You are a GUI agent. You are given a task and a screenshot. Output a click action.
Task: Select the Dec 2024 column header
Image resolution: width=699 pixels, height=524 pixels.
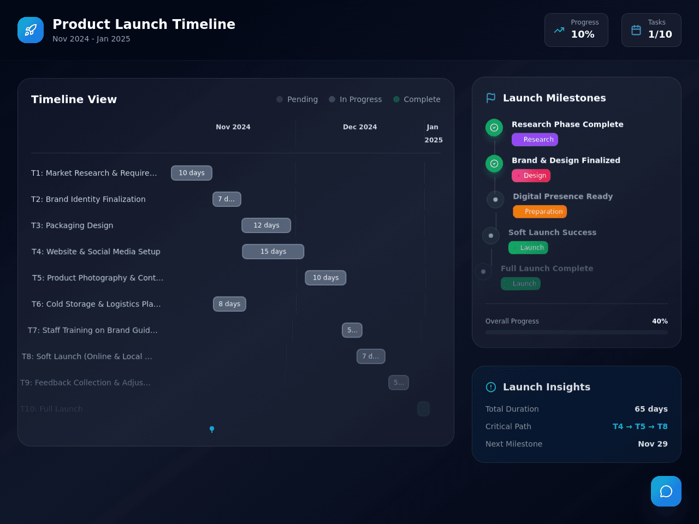click(360, 127)
